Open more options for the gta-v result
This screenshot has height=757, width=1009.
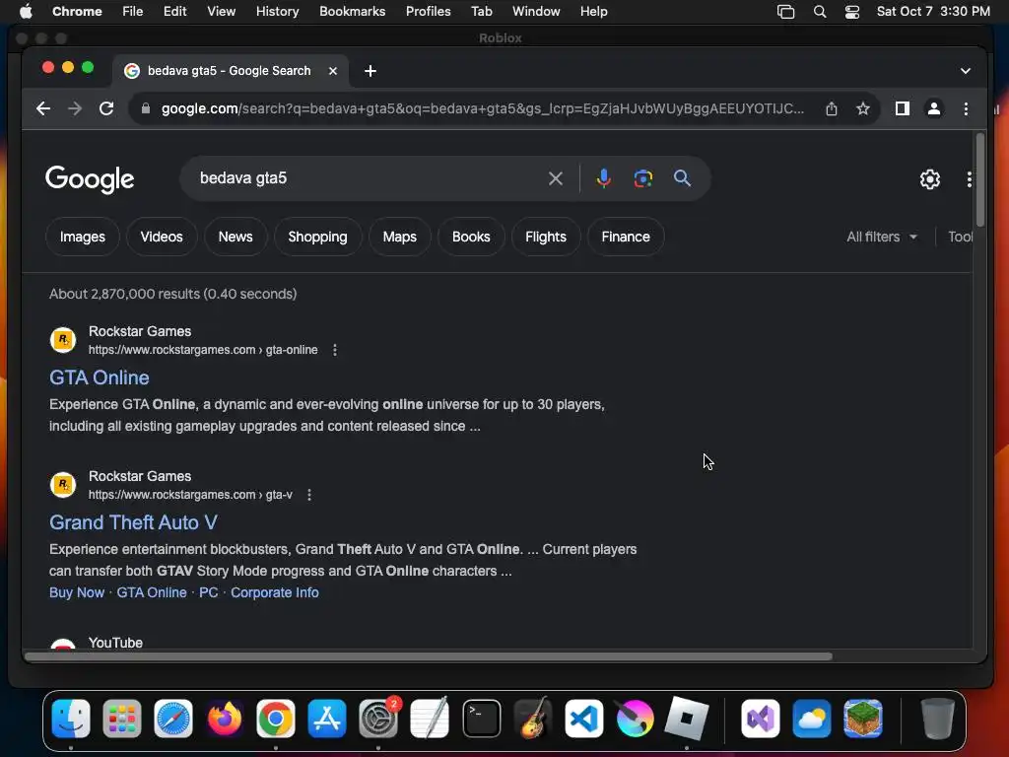coord(309,495)
